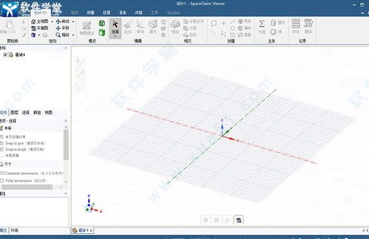Viewport: 369px width, 239px height.
Task: Click the Home view house icon
Action: 34,22
